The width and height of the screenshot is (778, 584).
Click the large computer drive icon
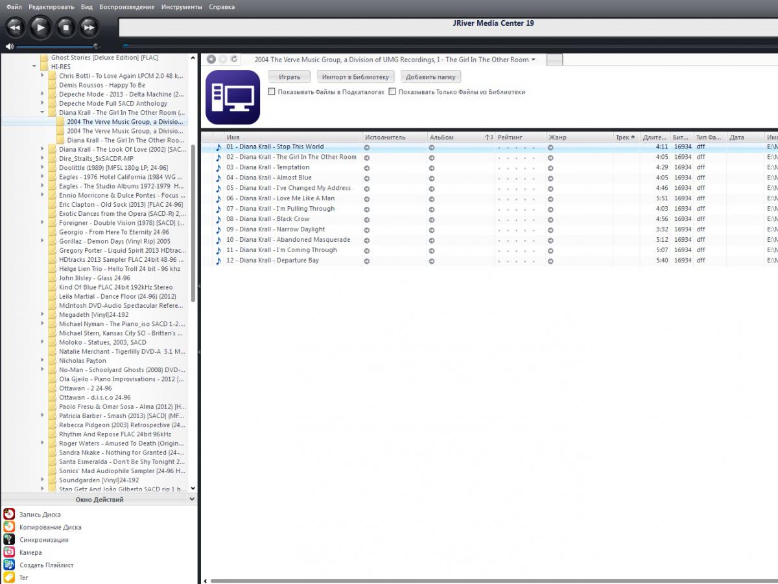233,97
